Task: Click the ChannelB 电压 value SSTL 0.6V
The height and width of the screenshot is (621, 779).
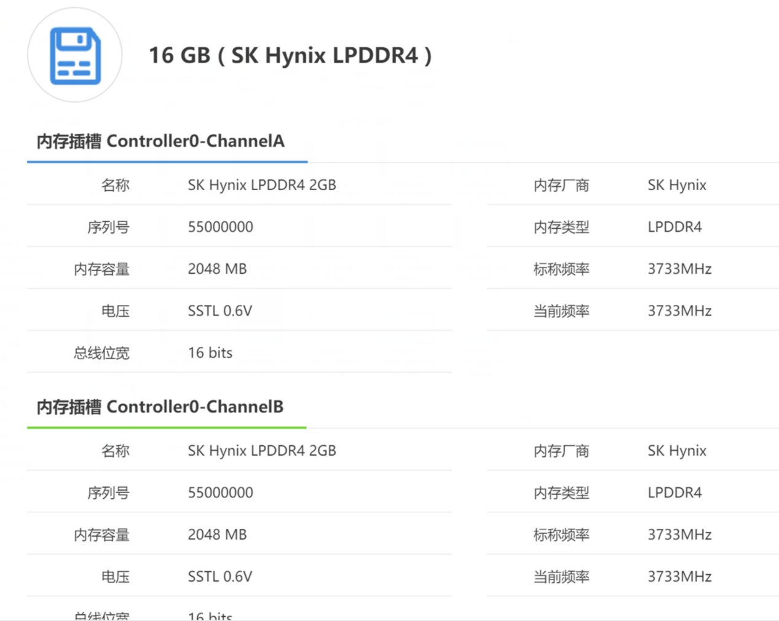Action: click(219, 577)
